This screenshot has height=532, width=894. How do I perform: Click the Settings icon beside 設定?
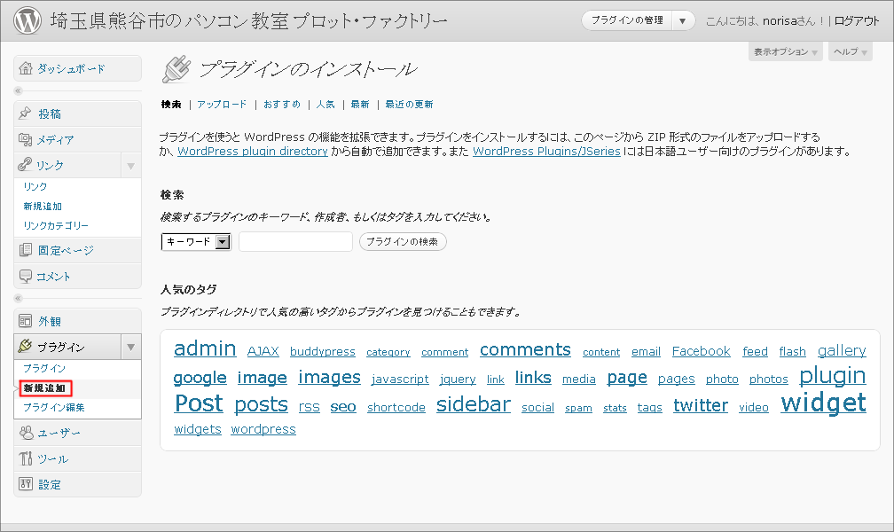(25, 484)
